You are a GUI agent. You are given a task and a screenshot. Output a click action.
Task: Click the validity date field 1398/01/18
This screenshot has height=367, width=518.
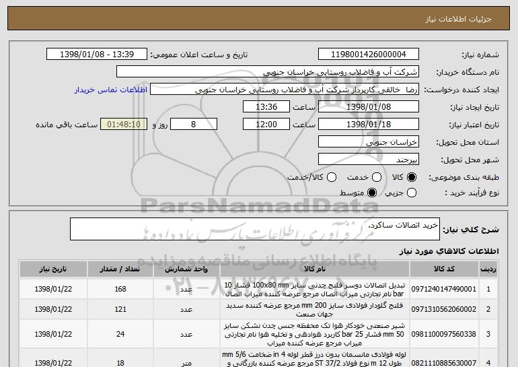point(369,125)
